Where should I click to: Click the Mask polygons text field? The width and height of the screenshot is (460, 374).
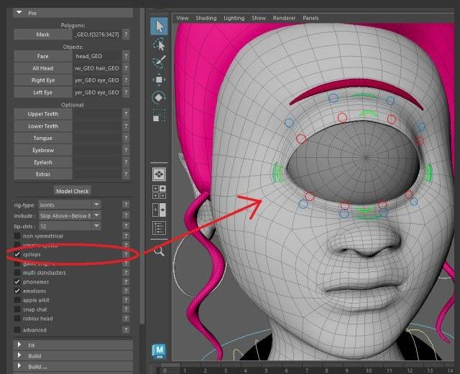tap(97, 34)
